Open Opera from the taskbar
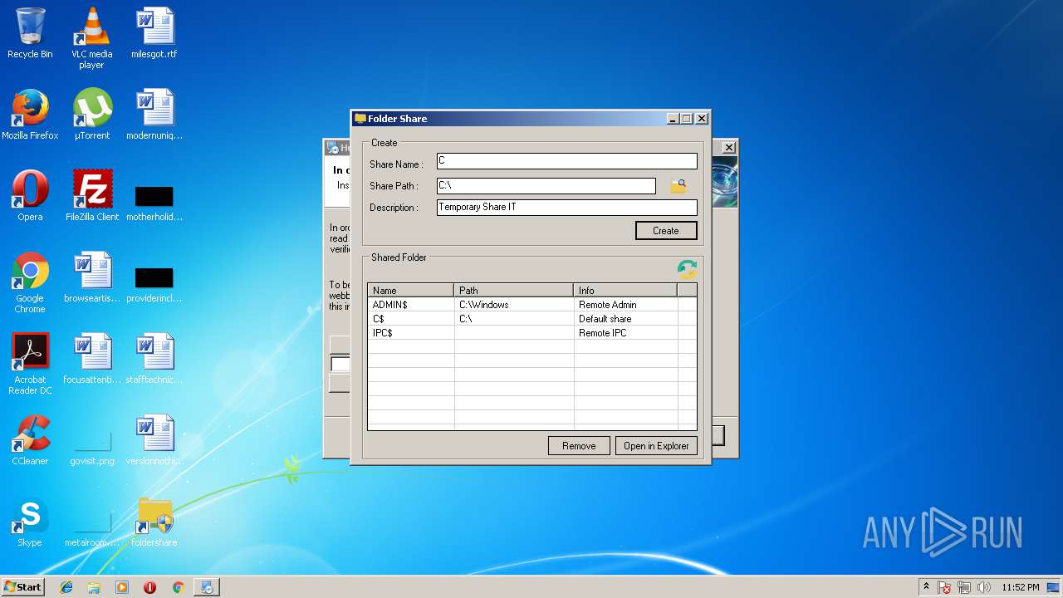This screenshot has width=1063, height=598. (150, 587)
